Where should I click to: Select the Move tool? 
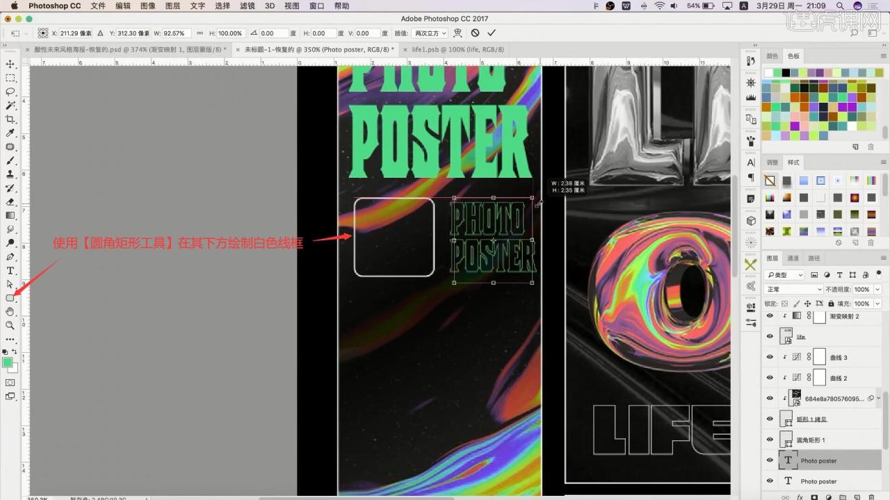[x=10, y=64]
